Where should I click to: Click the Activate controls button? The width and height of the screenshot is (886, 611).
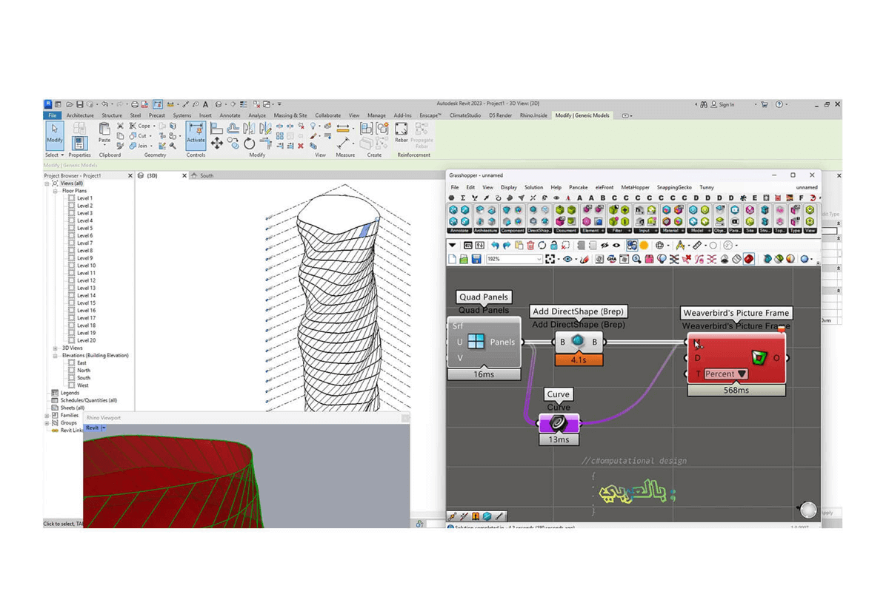(196, 132)
